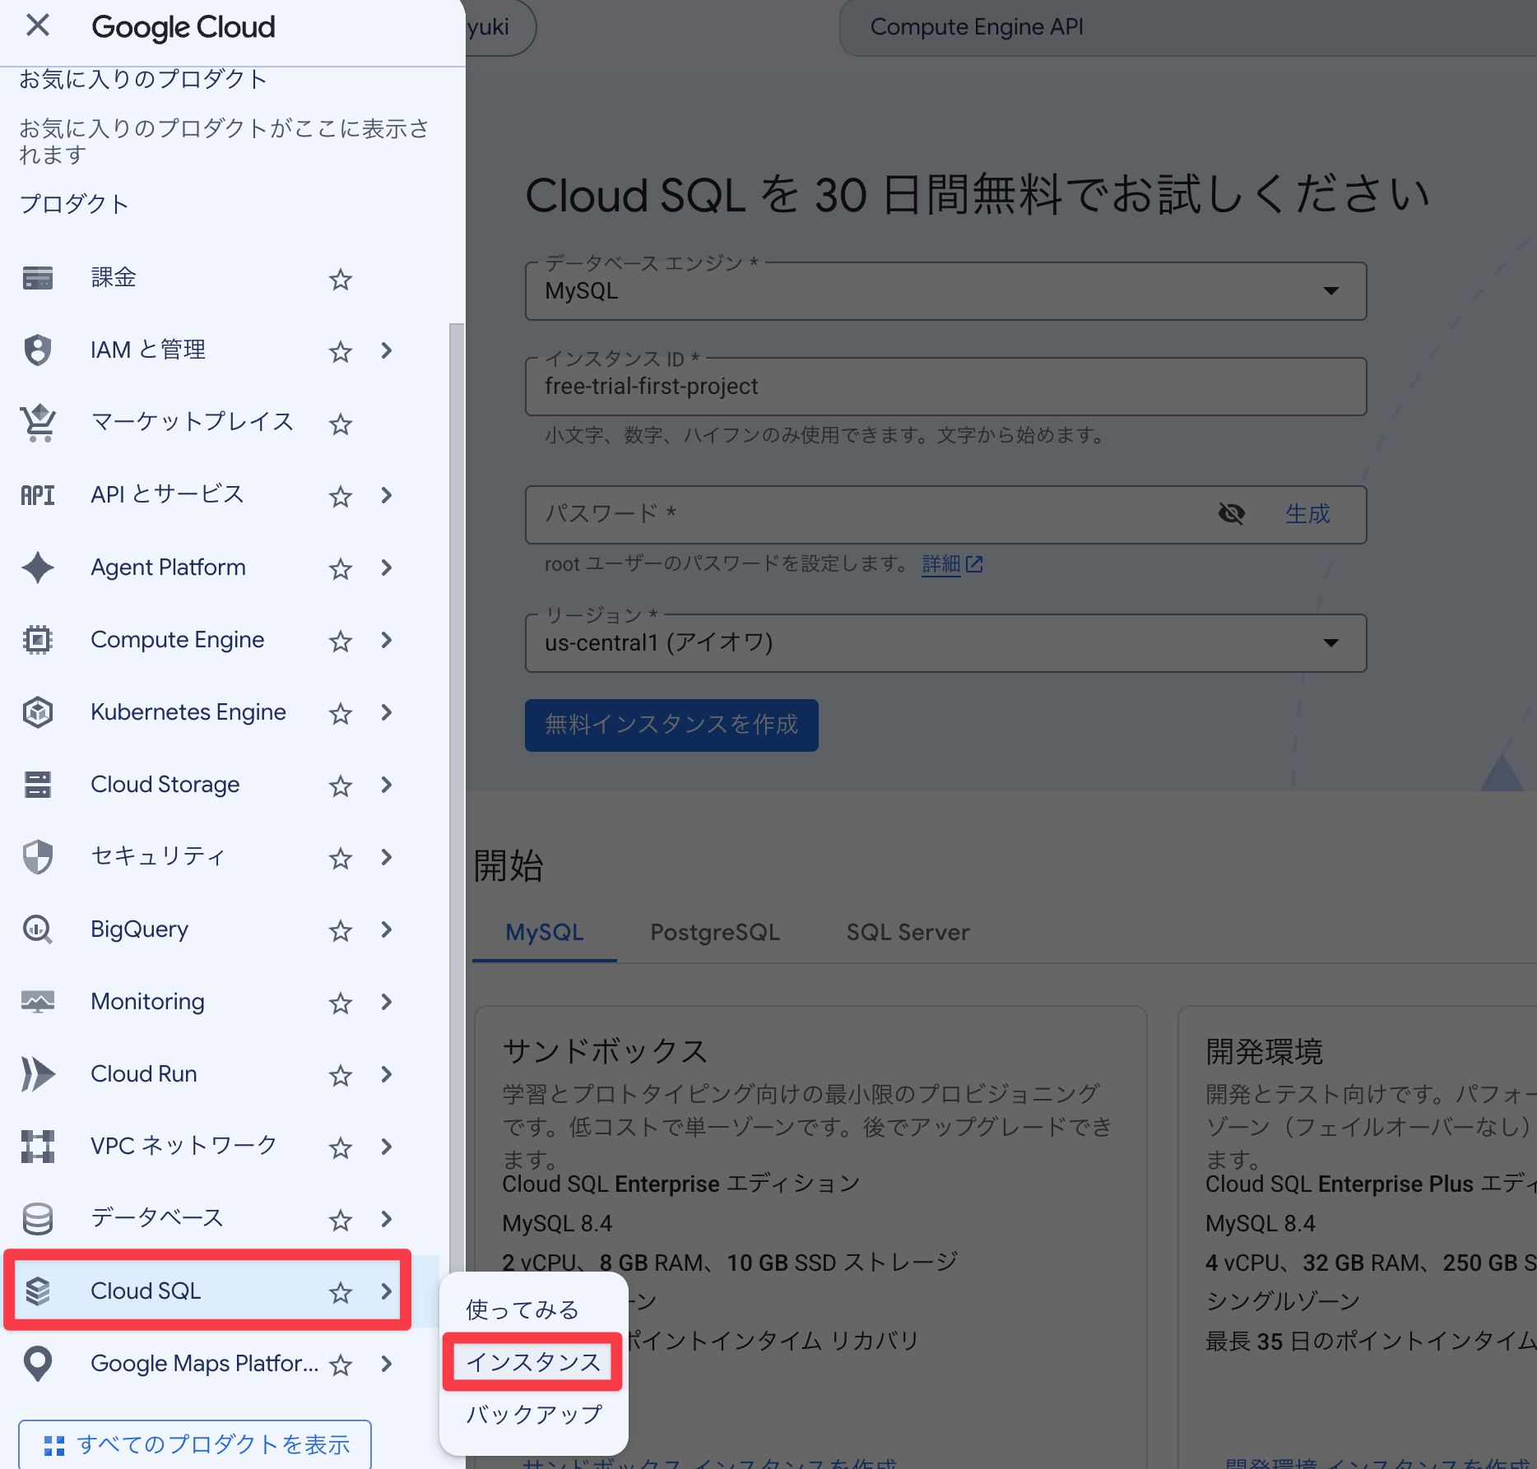Favorite マーケットプレイス with its star

click(341, 424)
